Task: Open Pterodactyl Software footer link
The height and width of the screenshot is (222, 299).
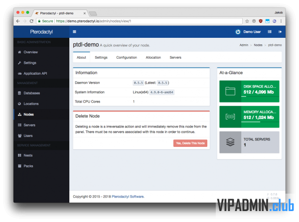Action: coord(128,197)
